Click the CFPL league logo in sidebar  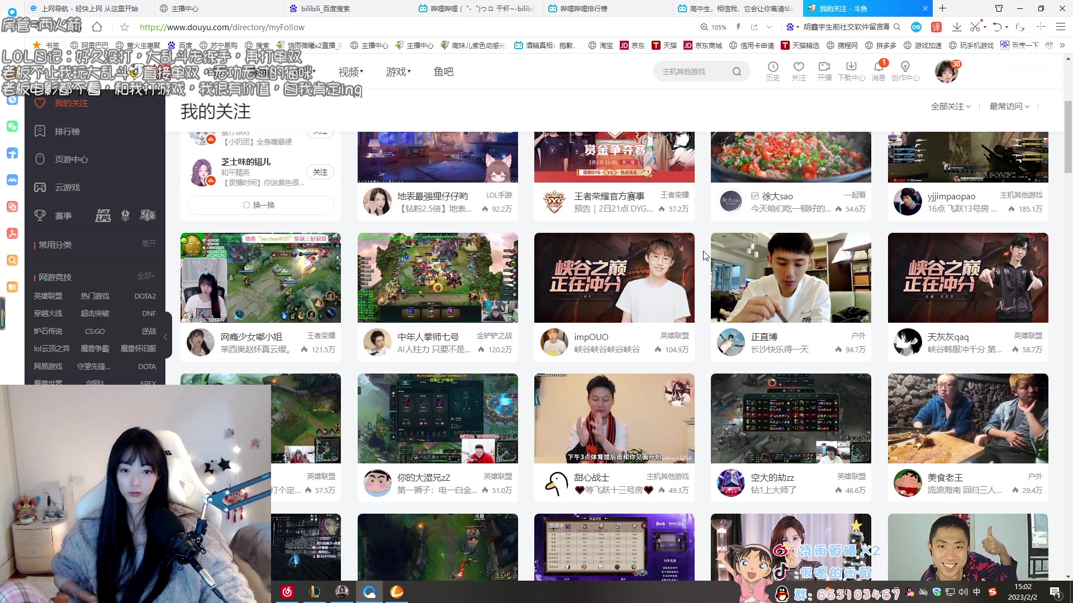[148, 216]
